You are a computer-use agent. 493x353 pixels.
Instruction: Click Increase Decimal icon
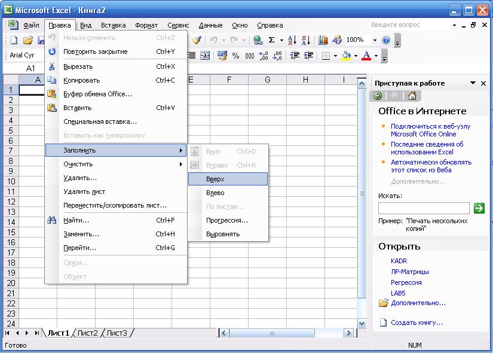[264, 56]
